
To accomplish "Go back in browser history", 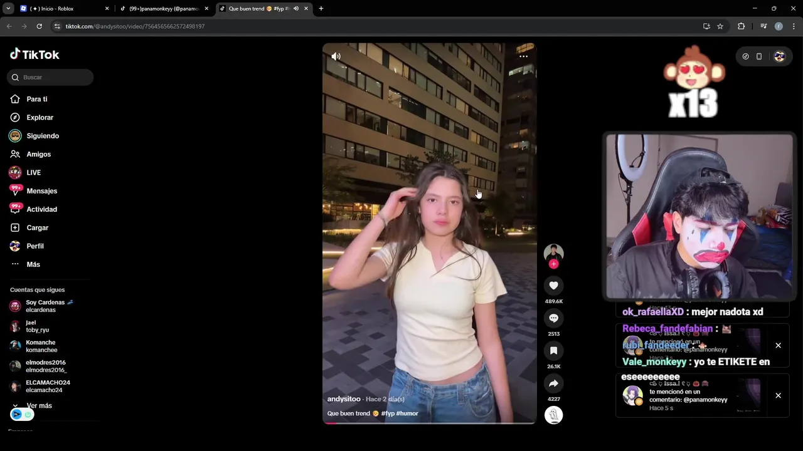I will point(9,26).
